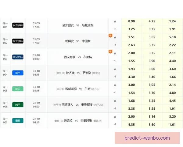This screenshot has width=183, height=147.
Task: Pick the 4.30 handicap odds
Action: 131,77
